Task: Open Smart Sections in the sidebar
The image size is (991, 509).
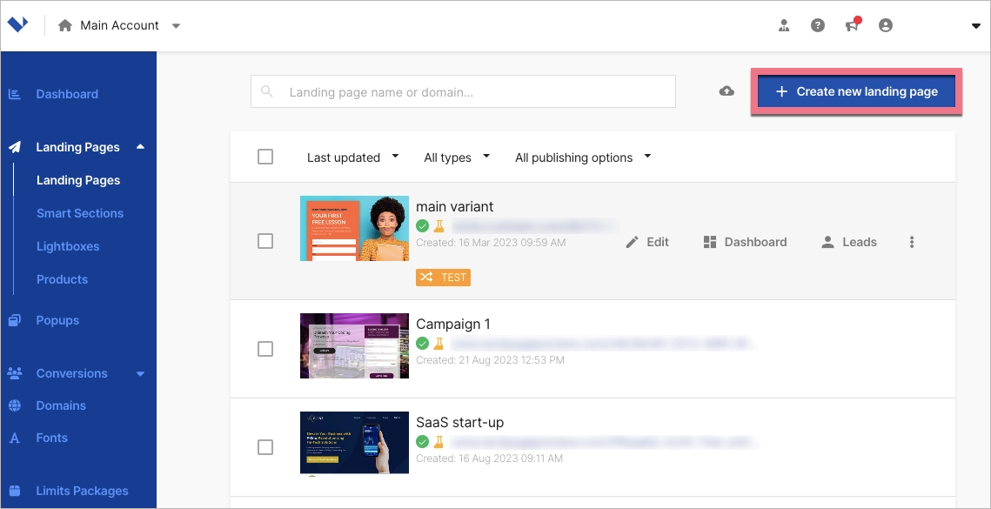Action: coord(80,212)
